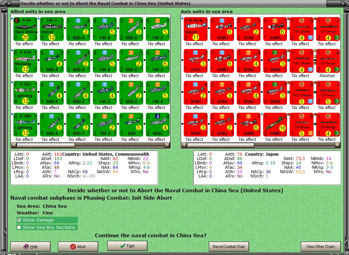
Task: Select the G4M3 Axis bomber unit
Action: 275,124
